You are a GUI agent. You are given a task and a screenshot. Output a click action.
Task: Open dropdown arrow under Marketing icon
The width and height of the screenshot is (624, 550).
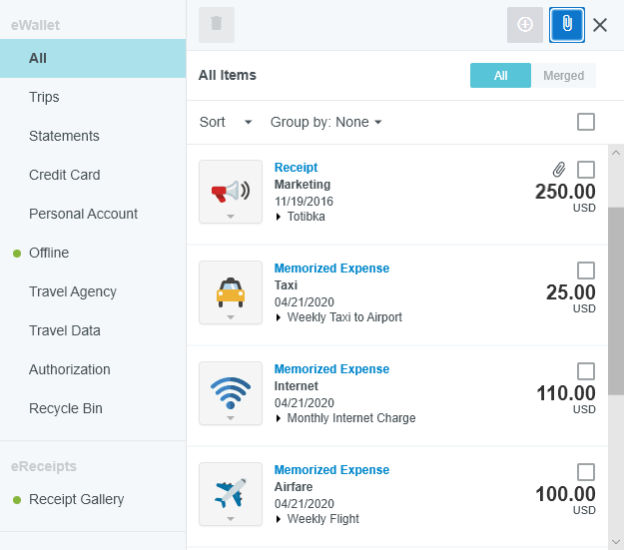(x=231, y=217)
